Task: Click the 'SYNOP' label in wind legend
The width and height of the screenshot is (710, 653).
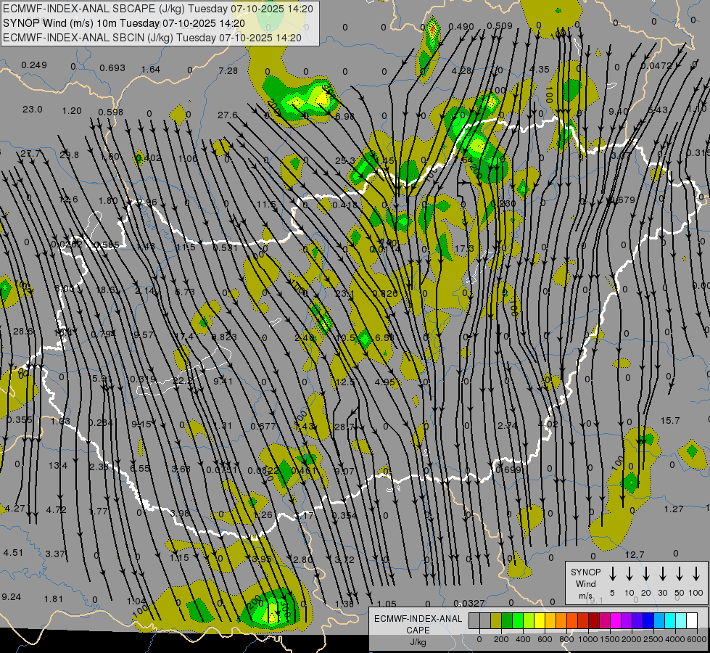Action: pos(585,572)
